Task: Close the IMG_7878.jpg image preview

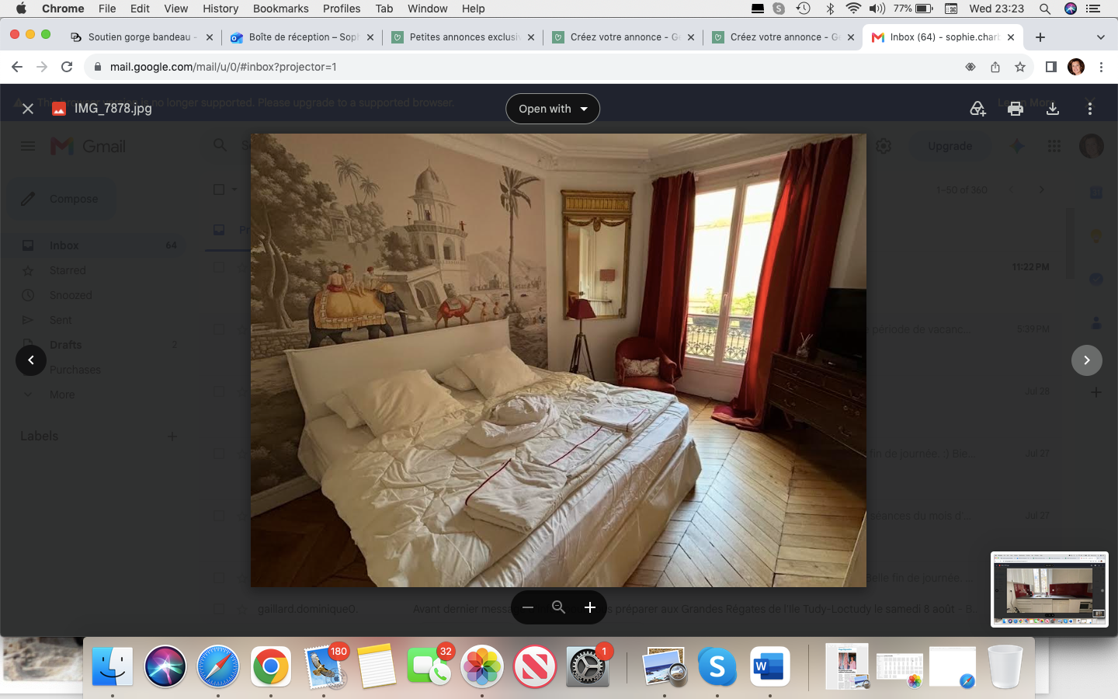Action: (28, 109)
